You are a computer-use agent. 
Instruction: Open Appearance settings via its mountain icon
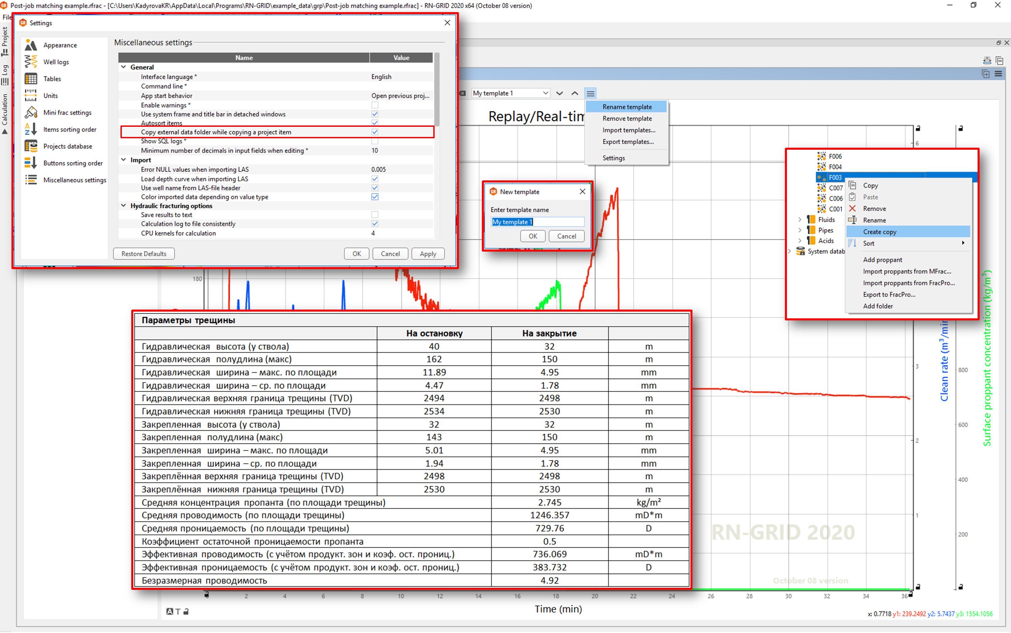pos(31,45)
